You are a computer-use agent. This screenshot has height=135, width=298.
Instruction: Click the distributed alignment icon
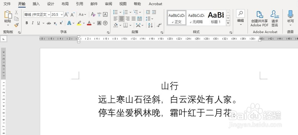(140, 19)
